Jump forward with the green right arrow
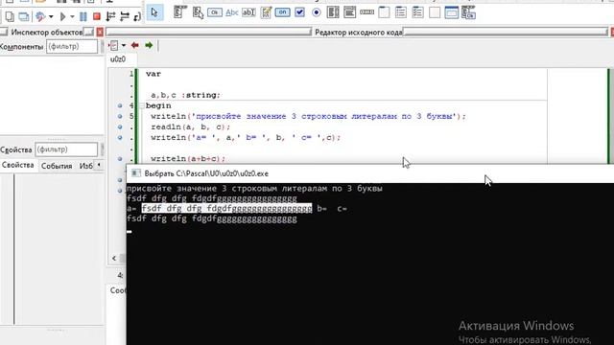Image resolution: width=614 pixels, height=345 pixels. click(x=149, y=45)
